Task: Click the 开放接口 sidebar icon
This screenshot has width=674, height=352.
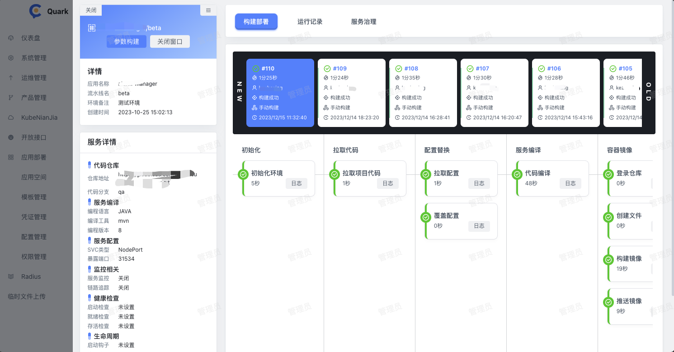Action: coord(11,137)
